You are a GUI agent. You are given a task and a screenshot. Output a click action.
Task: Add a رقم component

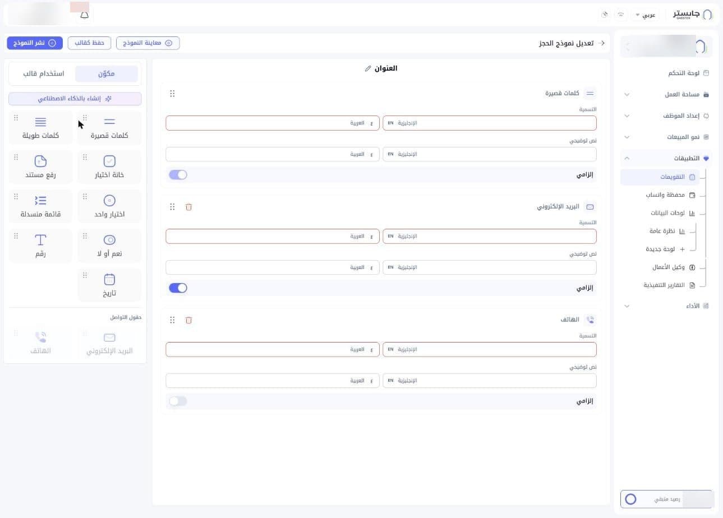tap(40, 246)
